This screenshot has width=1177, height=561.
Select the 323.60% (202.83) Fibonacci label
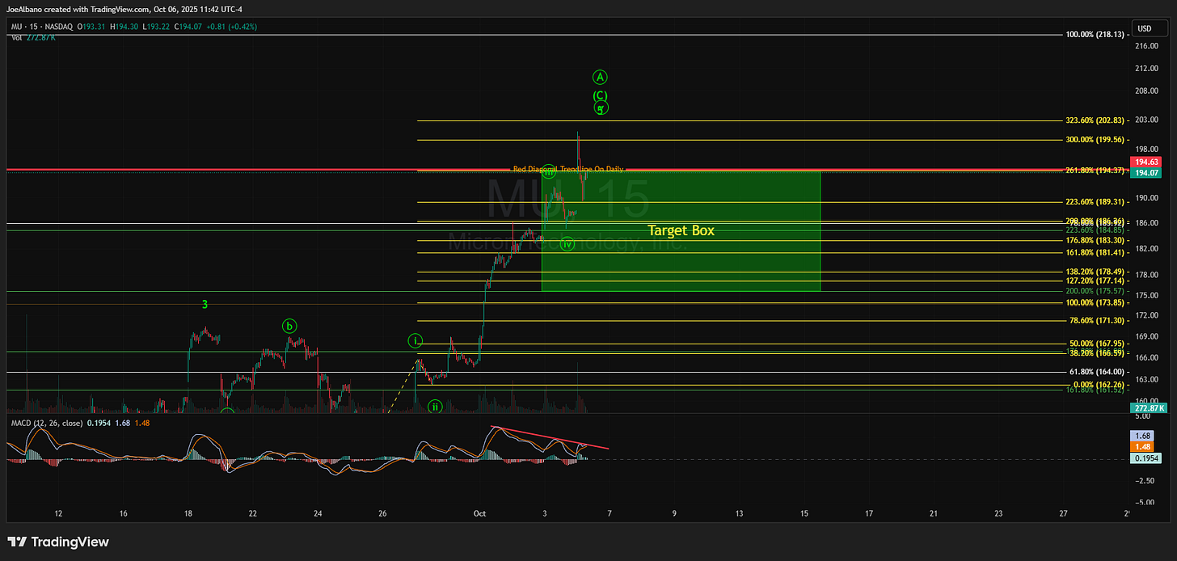click(1095, 120)
